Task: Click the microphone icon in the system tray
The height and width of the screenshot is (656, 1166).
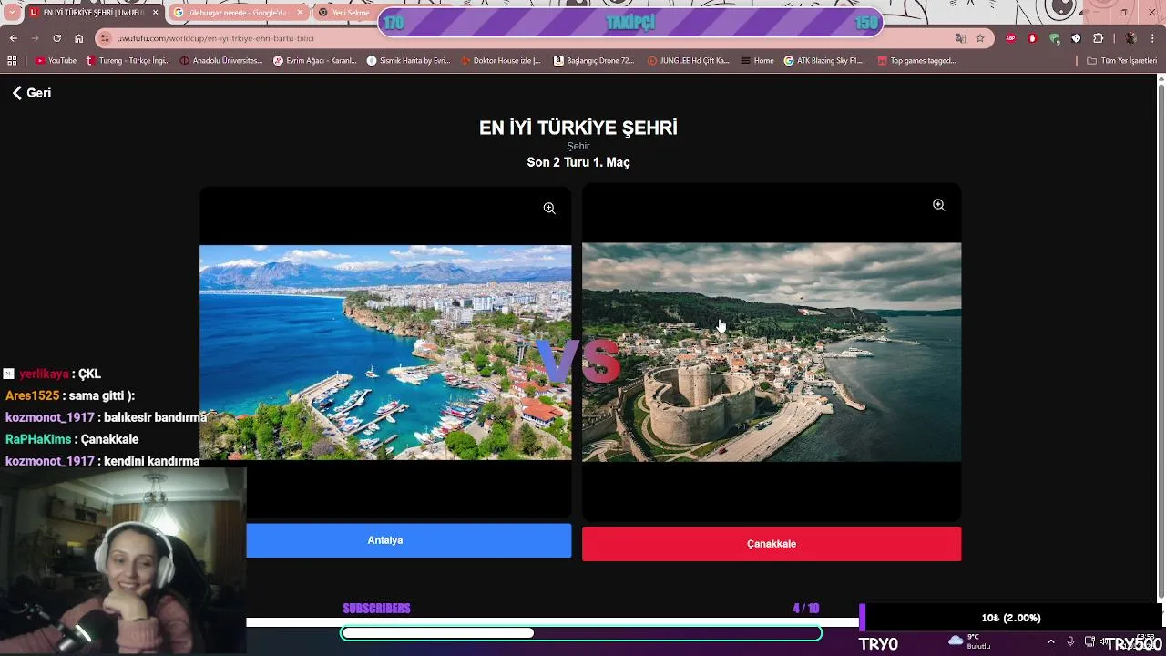Action: [x=1070, y=641]
